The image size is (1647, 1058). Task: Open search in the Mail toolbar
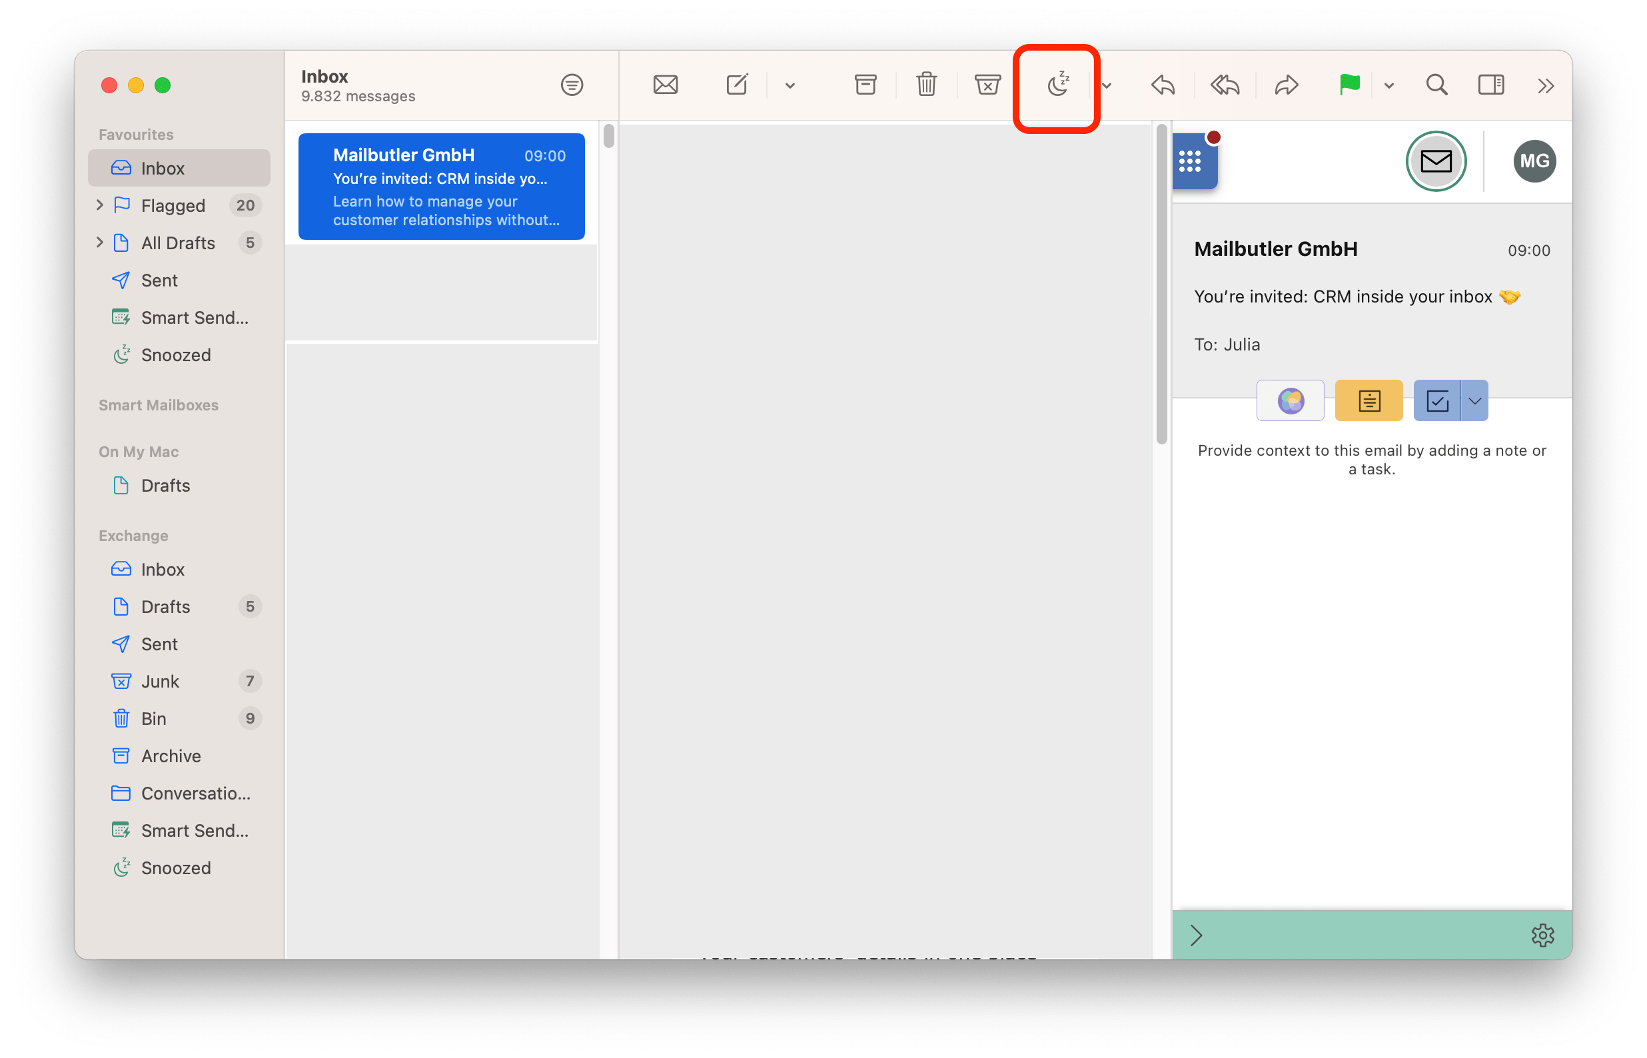(1436, 85)
